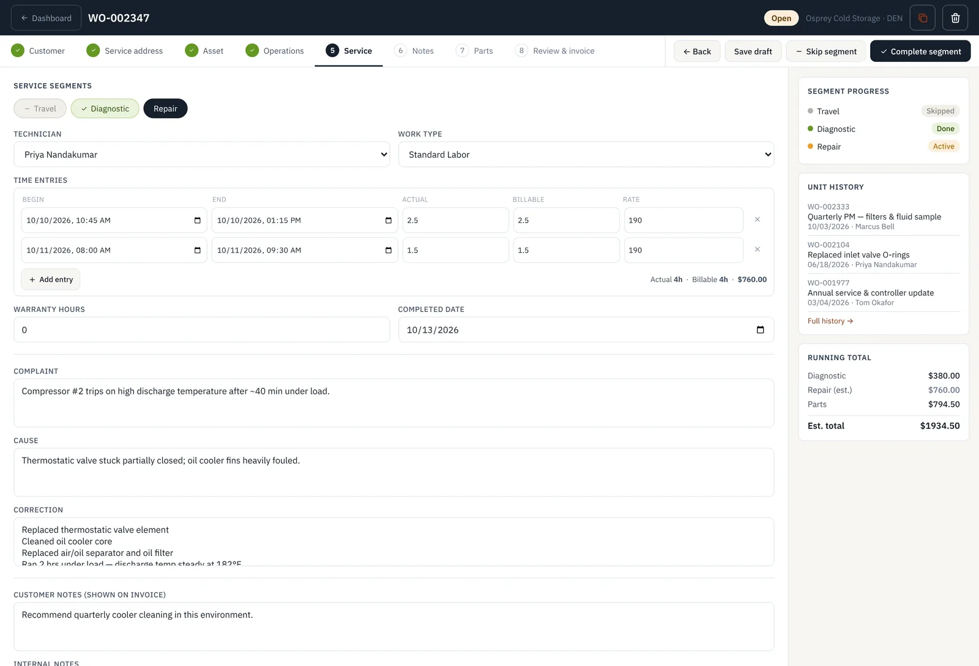This screenshot has height=666, width=979.
Task: Remove the 10/11/2026 time entry row
Action: [x=758, y=250]
